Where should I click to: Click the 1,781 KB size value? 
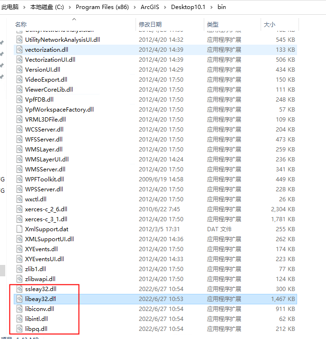(283, 219)
